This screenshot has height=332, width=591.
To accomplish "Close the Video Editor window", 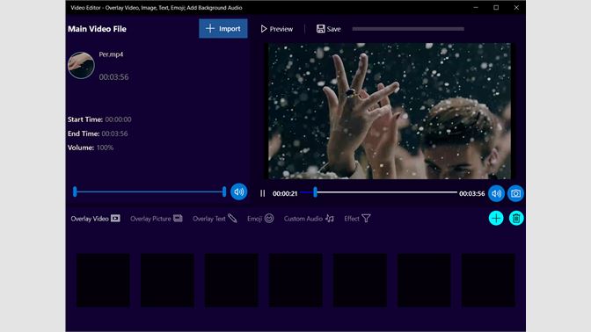I will point(516,8).
